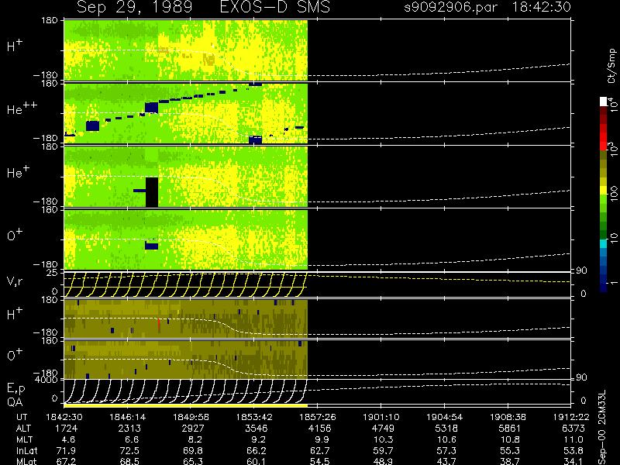Click the vertical "Sep-00 2CM33L" text
Image resolution: width=620 pixels, height=465 pixels.
[603, 427]
